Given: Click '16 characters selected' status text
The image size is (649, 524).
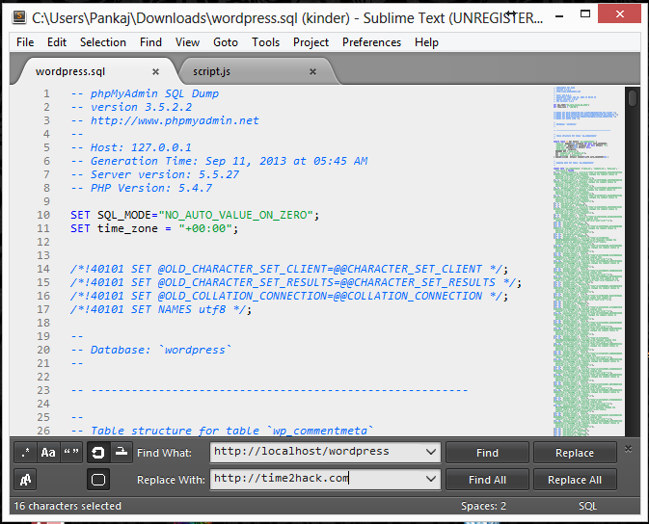Looking at the screenshot, I should click(68, 506).
